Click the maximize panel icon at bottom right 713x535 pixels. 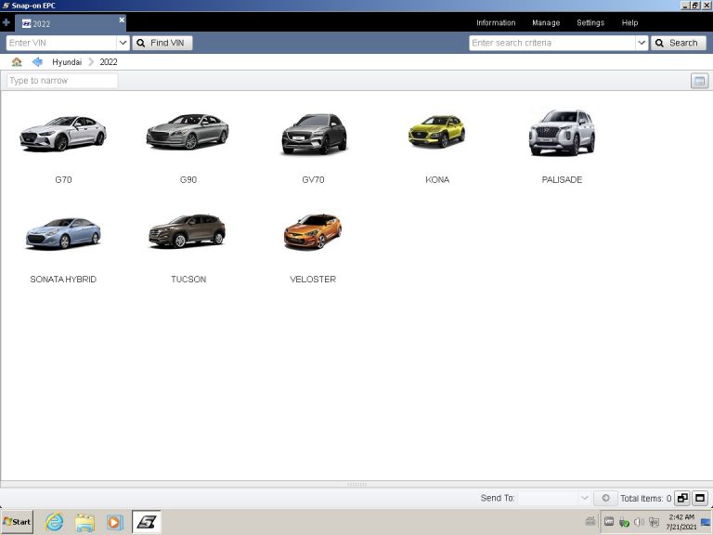coord(701,499)
